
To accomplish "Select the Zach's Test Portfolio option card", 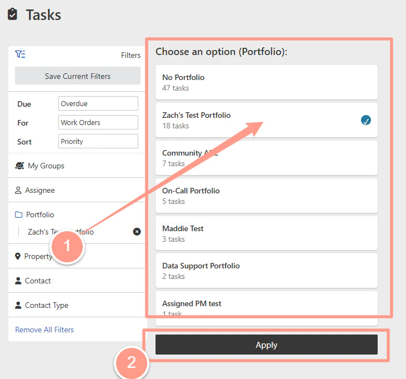I will click(267, 120).
